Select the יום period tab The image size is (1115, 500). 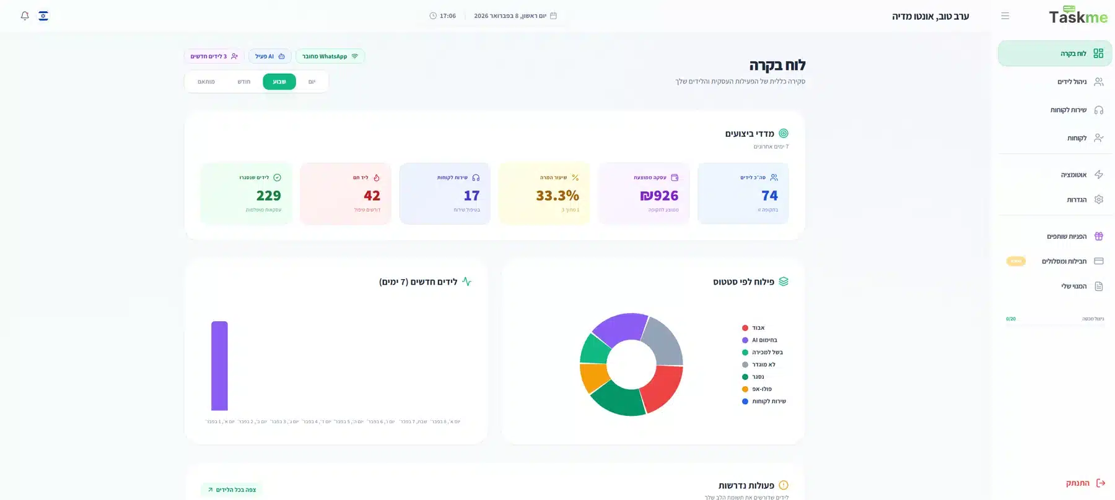click(312, 82)
